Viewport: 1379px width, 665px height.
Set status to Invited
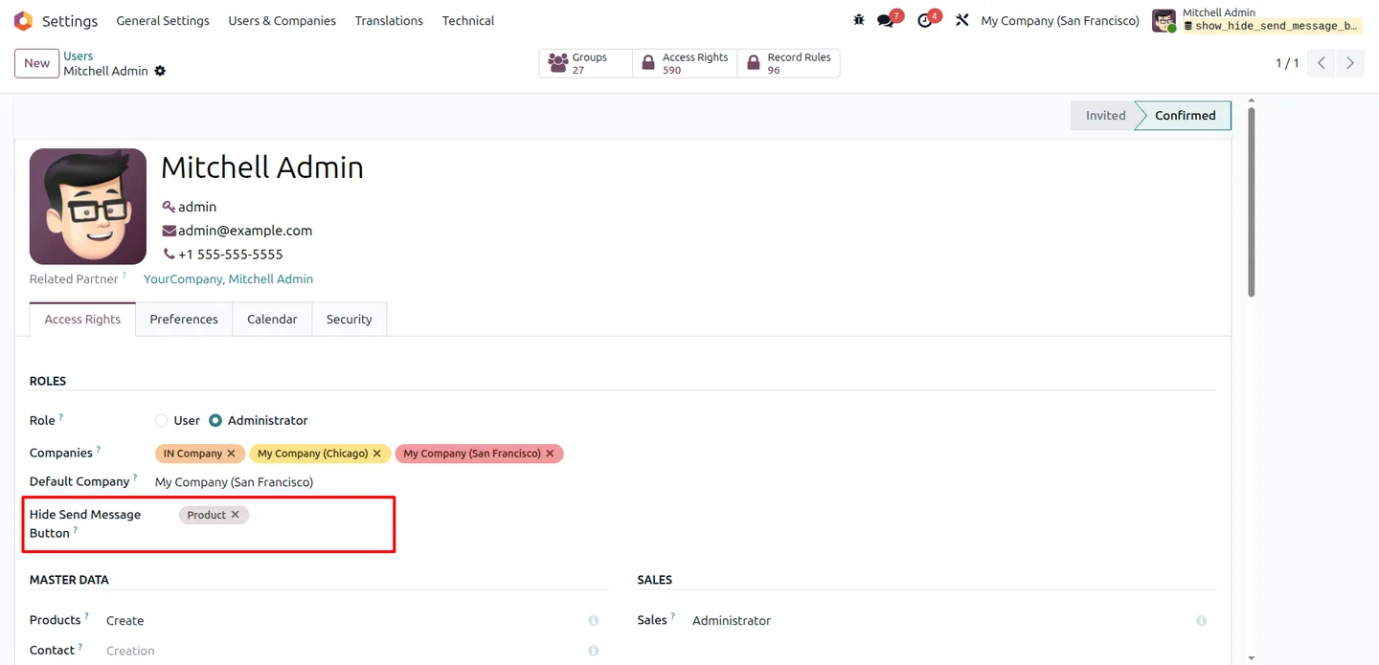pos(1105,116)
